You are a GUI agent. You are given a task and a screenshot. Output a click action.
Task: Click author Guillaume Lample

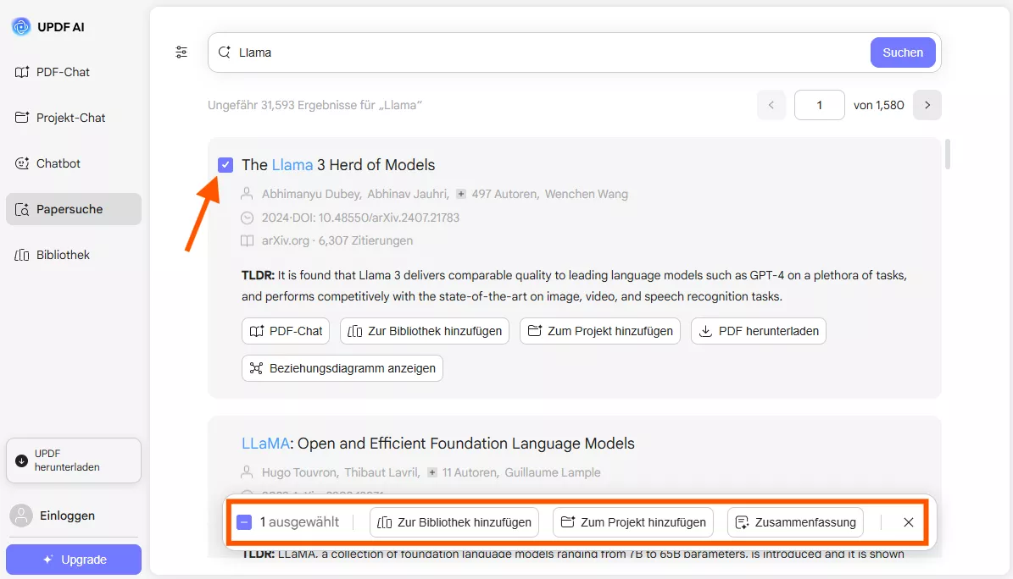click(x=553, y=472)
